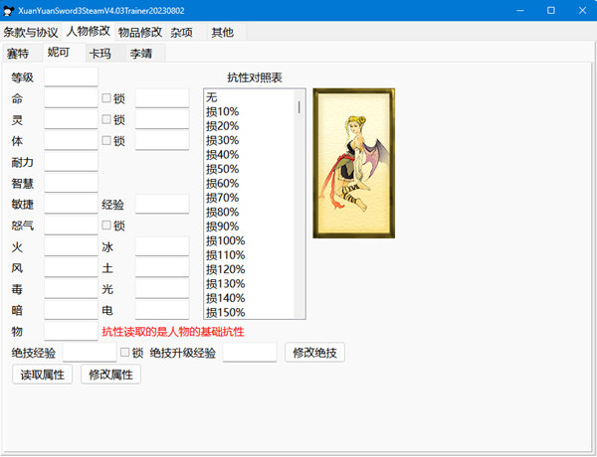597x457 pixels.
Task: Click the first 体 value field
Action: [x=72, y=141]
